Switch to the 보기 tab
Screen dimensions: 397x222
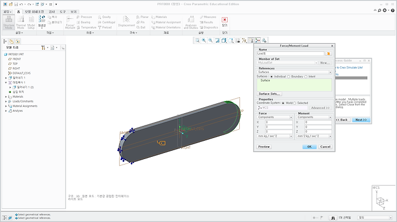point(73,12)
